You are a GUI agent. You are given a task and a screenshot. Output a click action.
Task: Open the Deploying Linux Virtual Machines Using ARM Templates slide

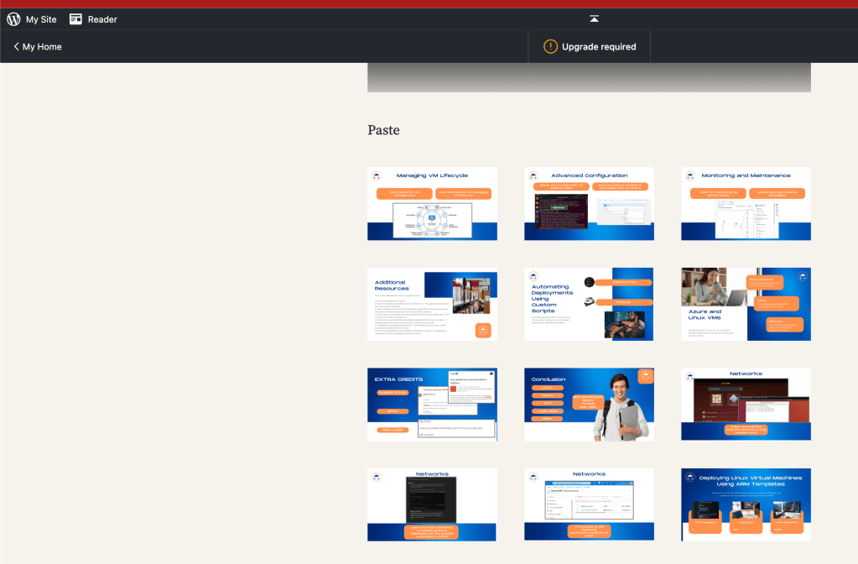tap(746, 504)
